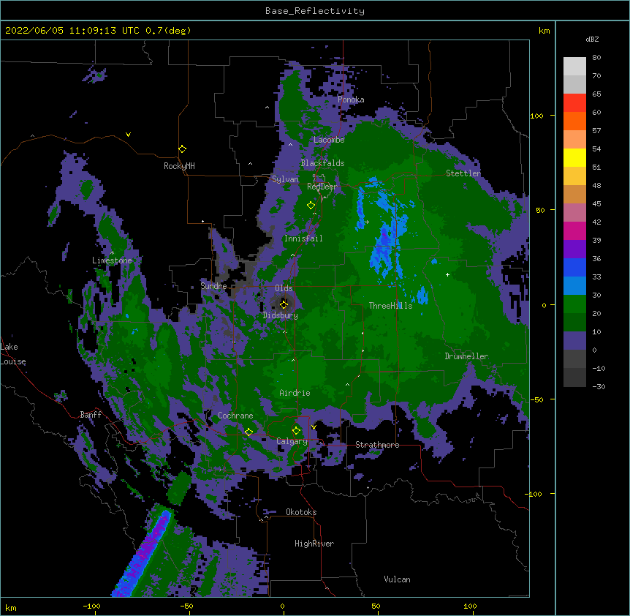Image resolution: width=630 pixels, height=616 pixels.
Task: Click the -100 tick on bottom km axis
Action: tap(91, 606)
